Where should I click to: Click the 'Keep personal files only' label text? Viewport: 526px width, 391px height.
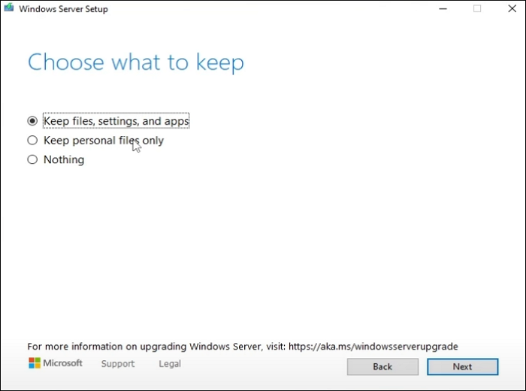point(103,140)
